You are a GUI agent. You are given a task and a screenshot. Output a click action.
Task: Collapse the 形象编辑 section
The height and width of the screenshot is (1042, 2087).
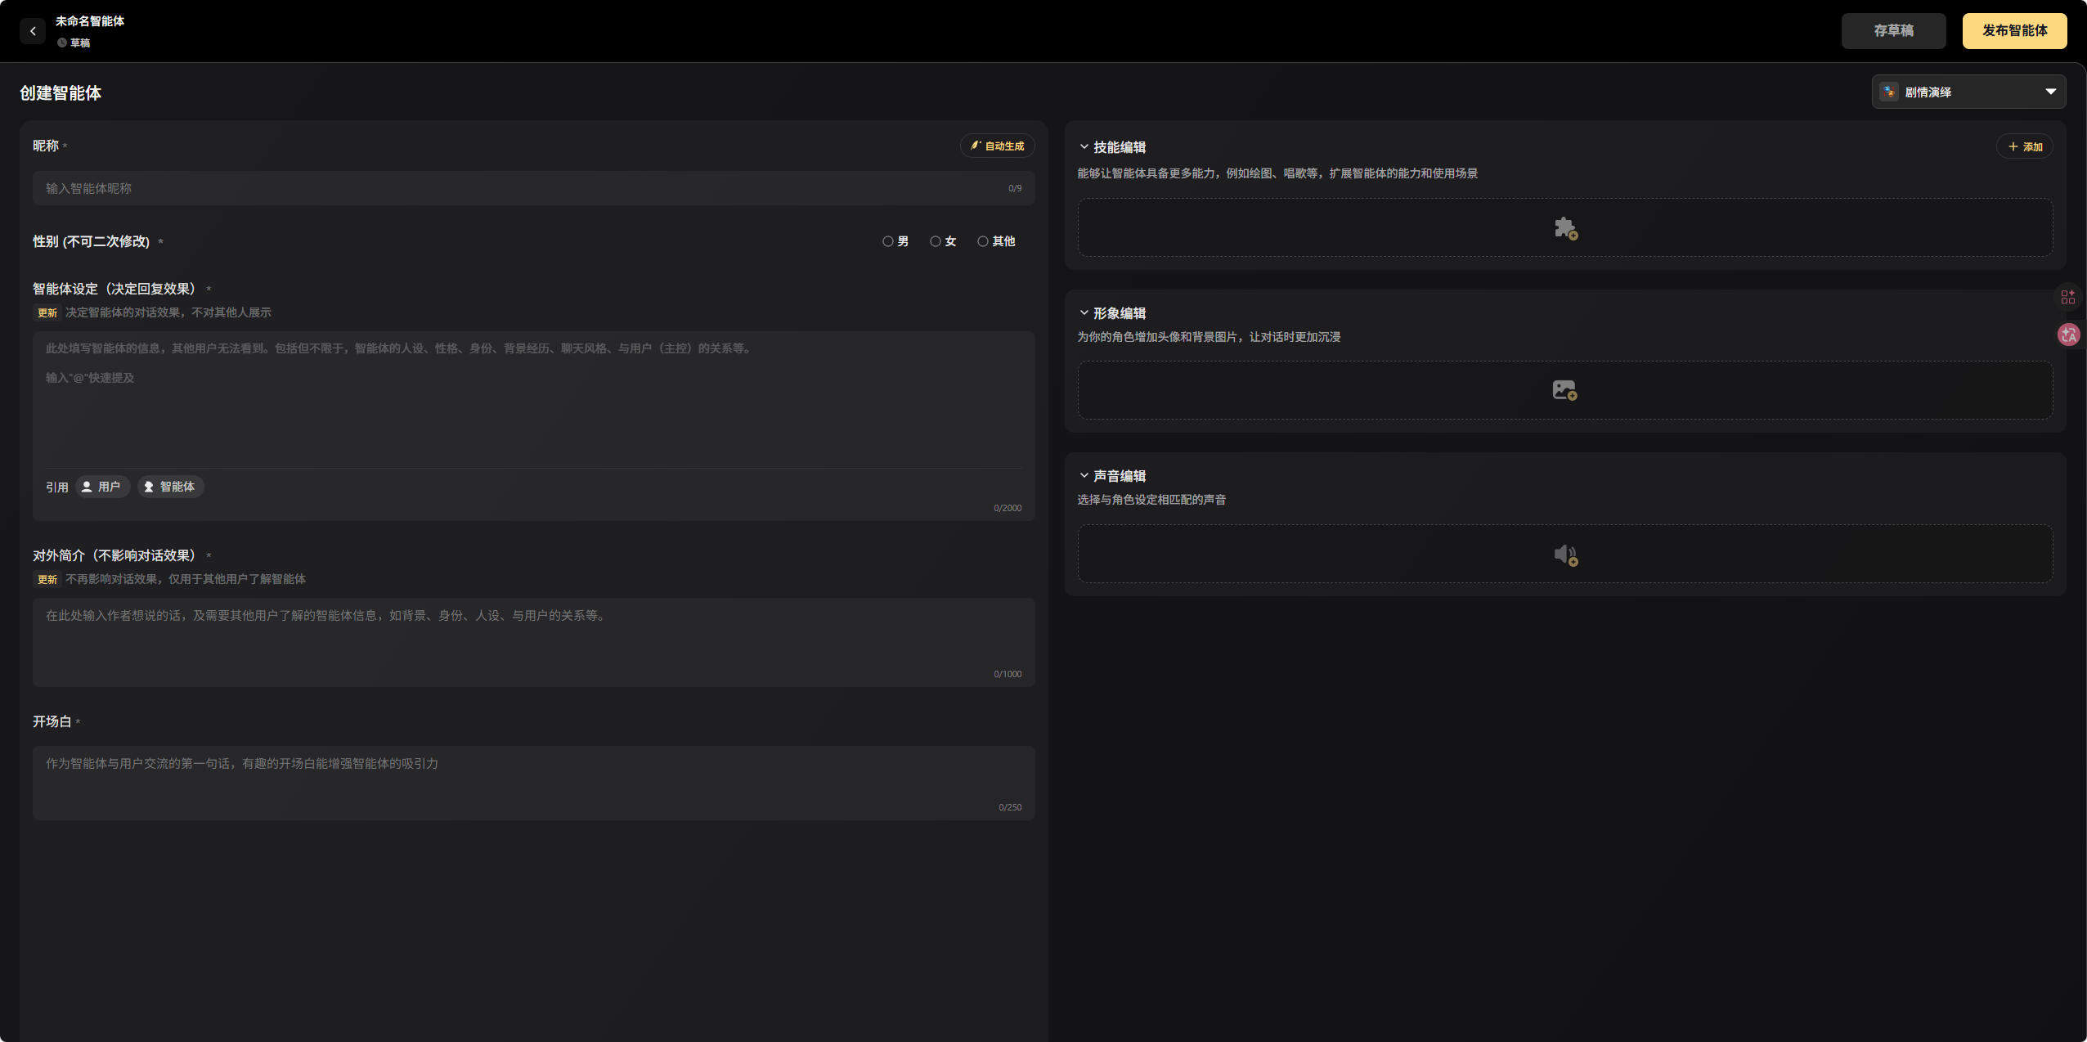click(1084, 313)
